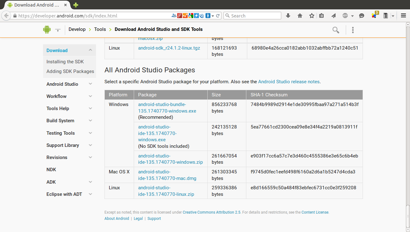Image resolution: width=410 pixels, height=232 pixels.
Task: Click the browser back arrow button
Action: pyautogui.click(x=6, y=16)
